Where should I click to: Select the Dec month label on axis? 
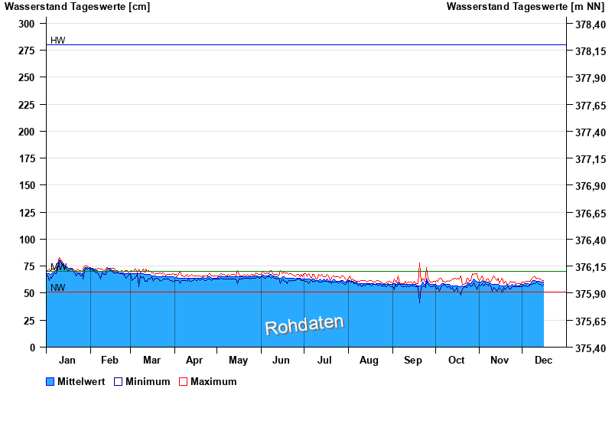[x=543, y=360]
